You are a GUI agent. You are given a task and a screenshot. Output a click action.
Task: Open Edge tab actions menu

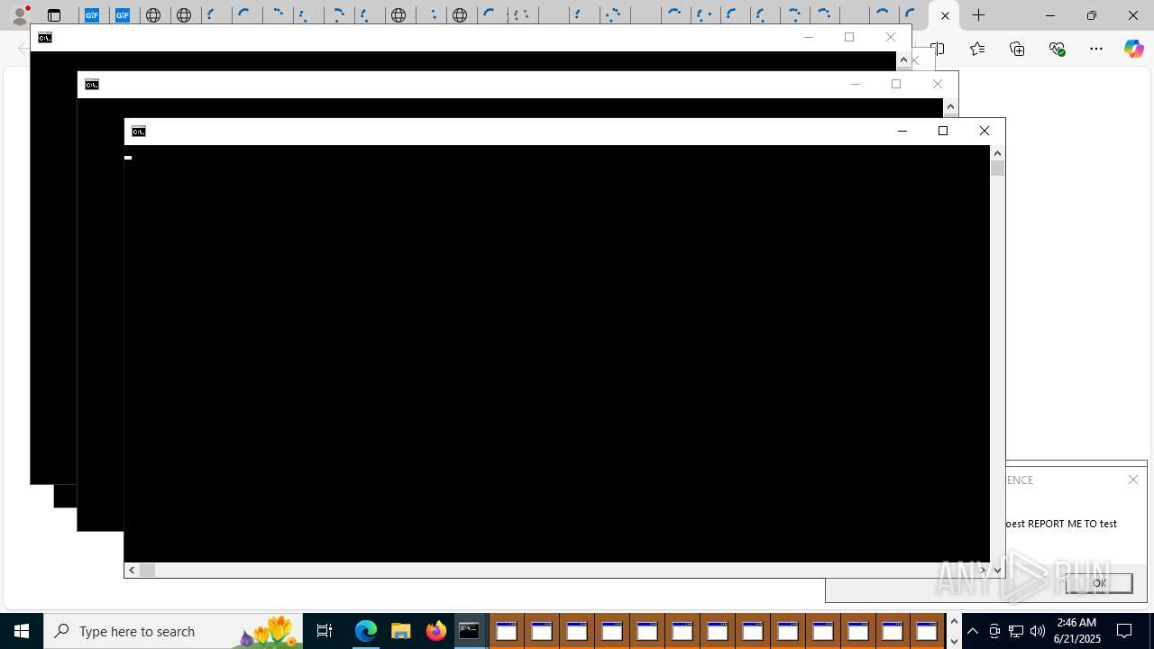54,15
